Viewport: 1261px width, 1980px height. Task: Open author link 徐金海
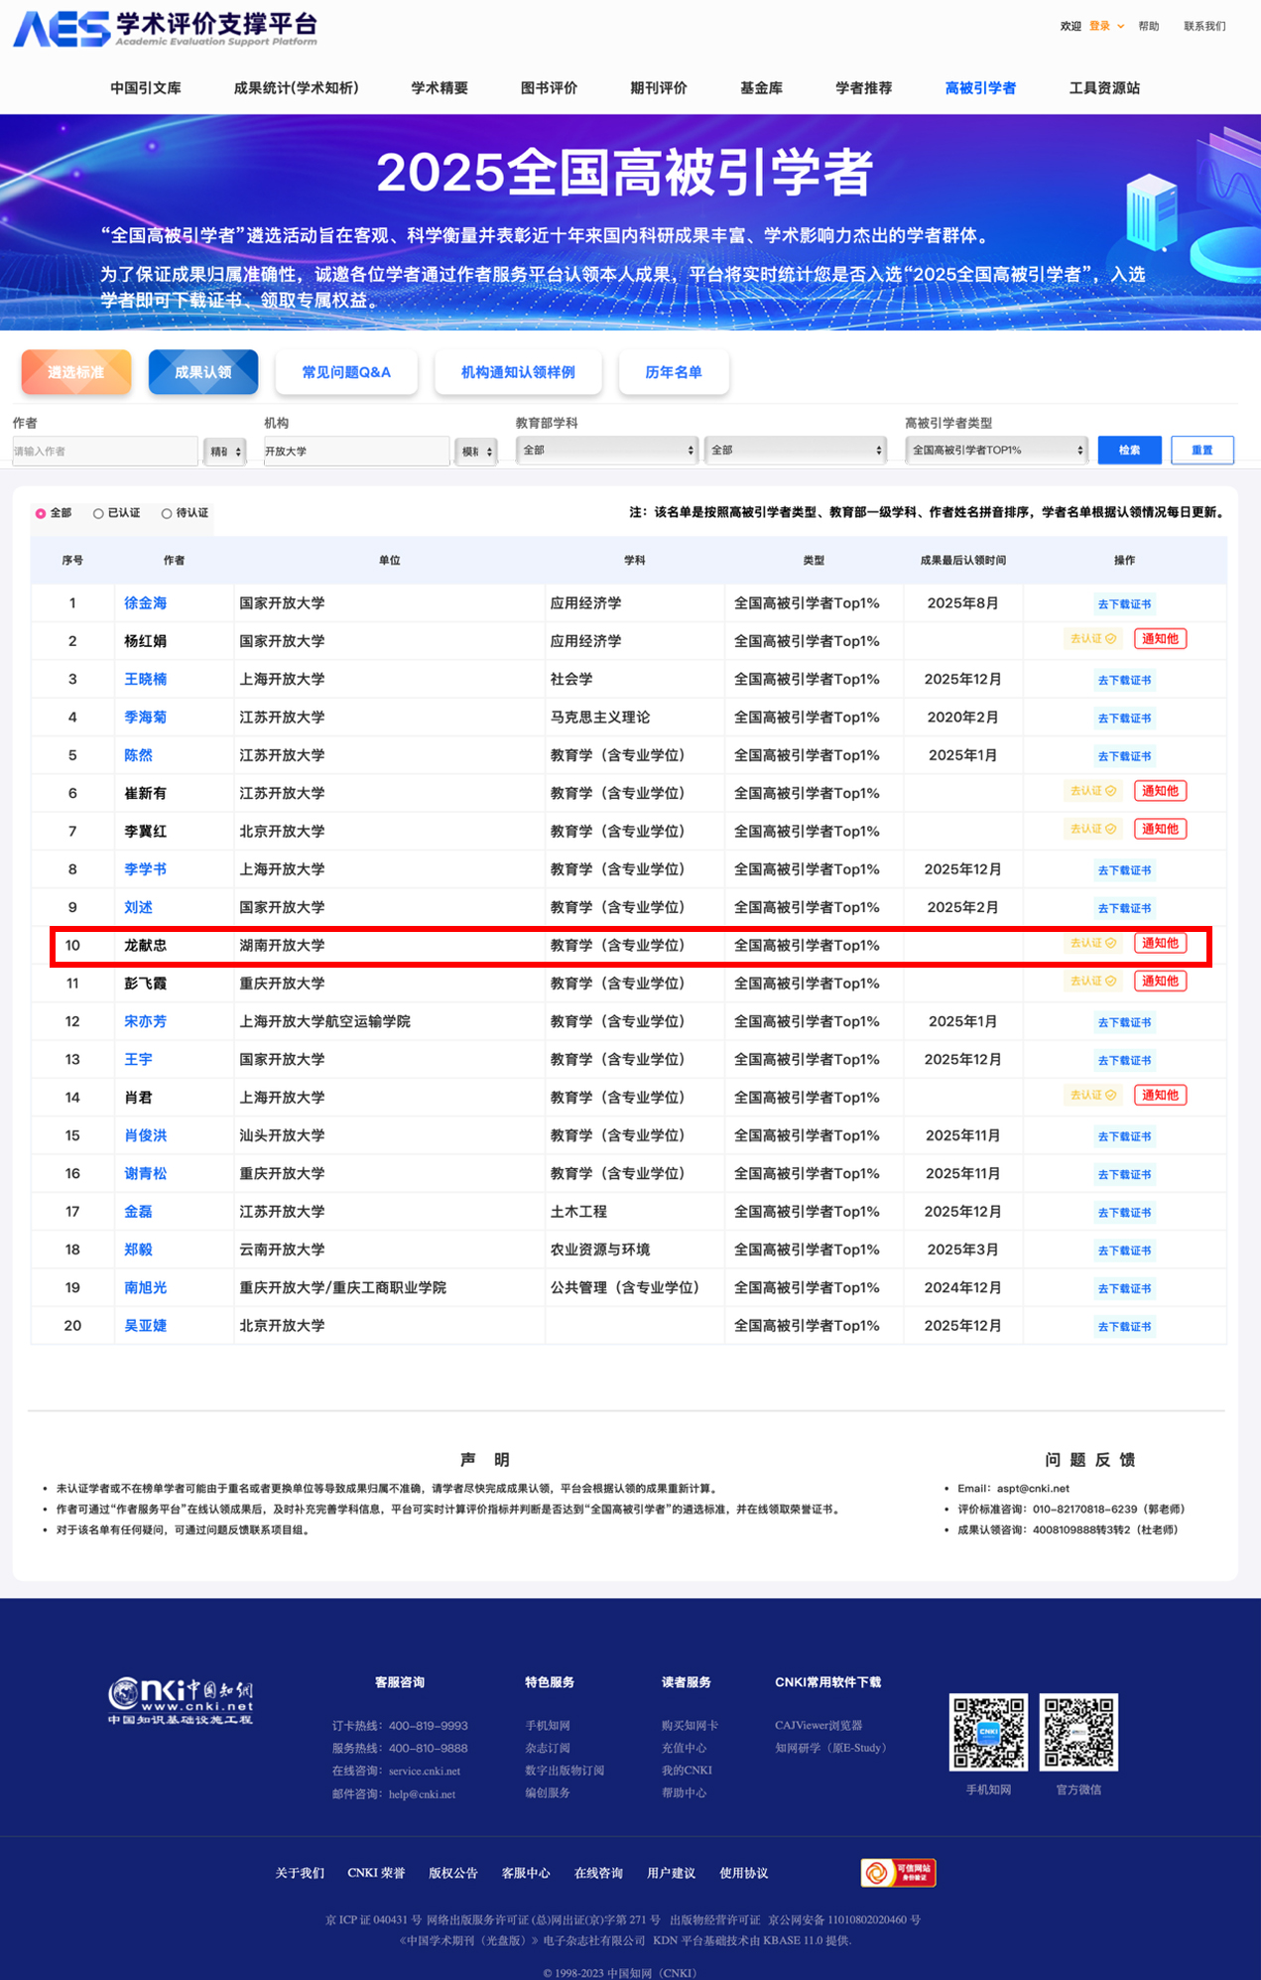(x=145, y=603)
